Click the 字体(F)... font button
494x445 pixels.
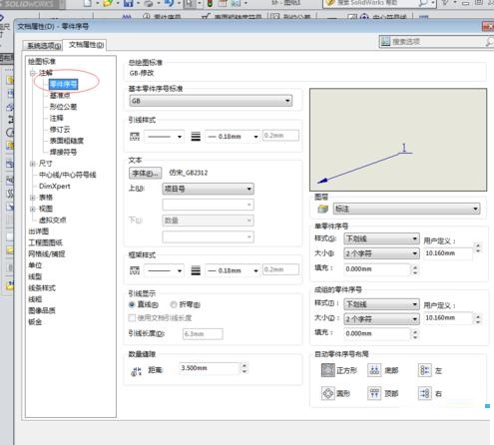tap(145, 173)
